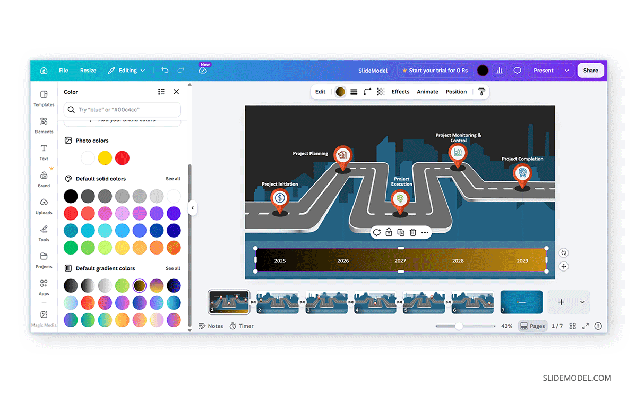Toggle the Pages thumbnail view
The height and width of the screenshot is (394, 637).
[532, 326]
